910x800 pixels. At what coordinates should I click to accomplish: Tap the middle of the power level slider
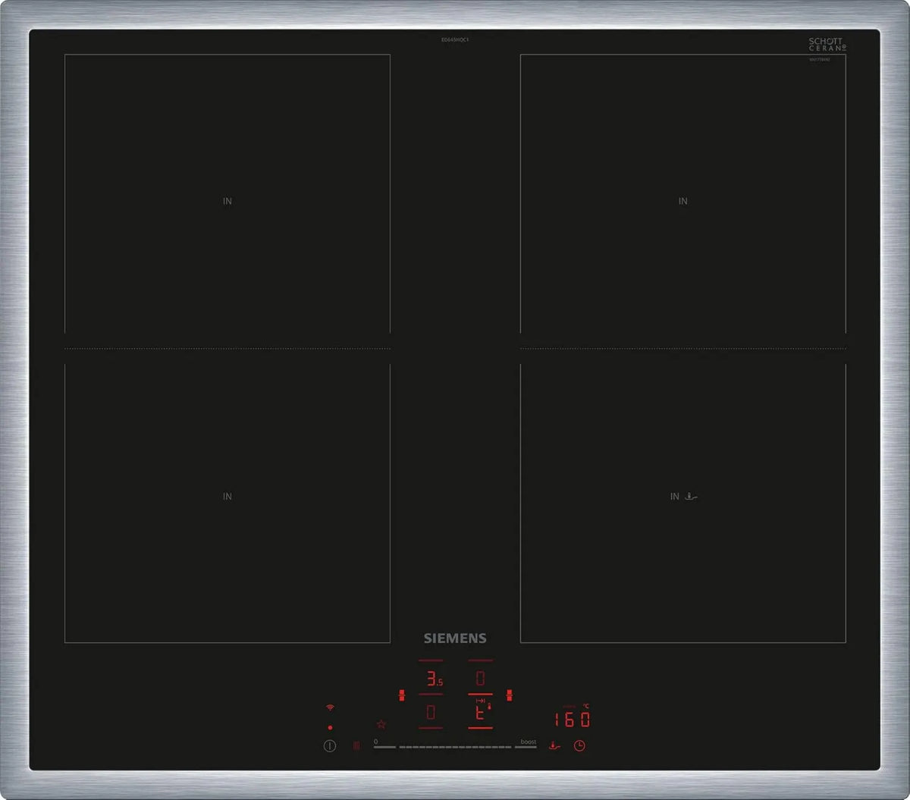(x=455, y=747)
